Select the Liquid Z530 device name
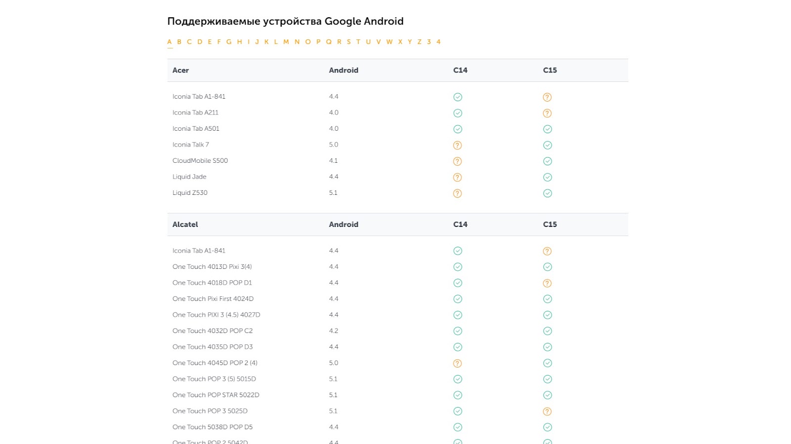Image resolution: width=791 pixels, height=444 pixels. pos(190,193)
